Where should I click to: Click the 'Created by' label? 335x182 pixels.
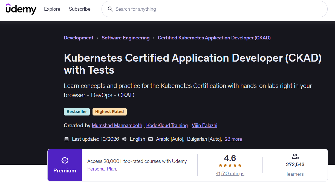tap(77, 125)
